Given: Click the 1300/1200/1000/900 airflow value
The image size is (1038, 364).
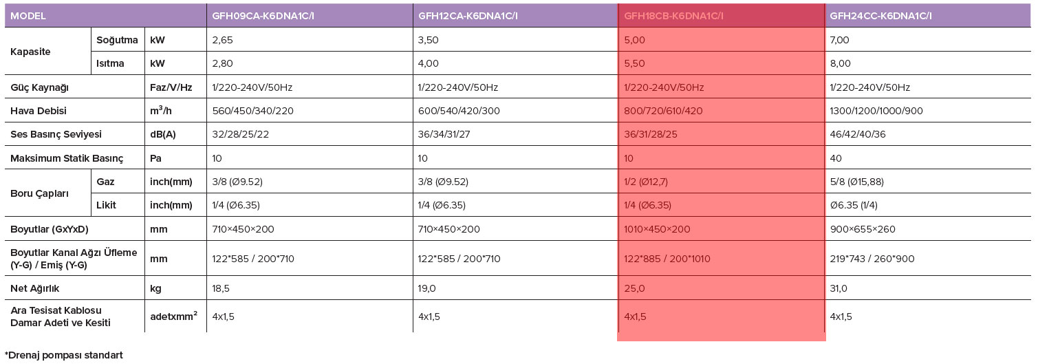Looking at the screenshot, I should (876, 111).
